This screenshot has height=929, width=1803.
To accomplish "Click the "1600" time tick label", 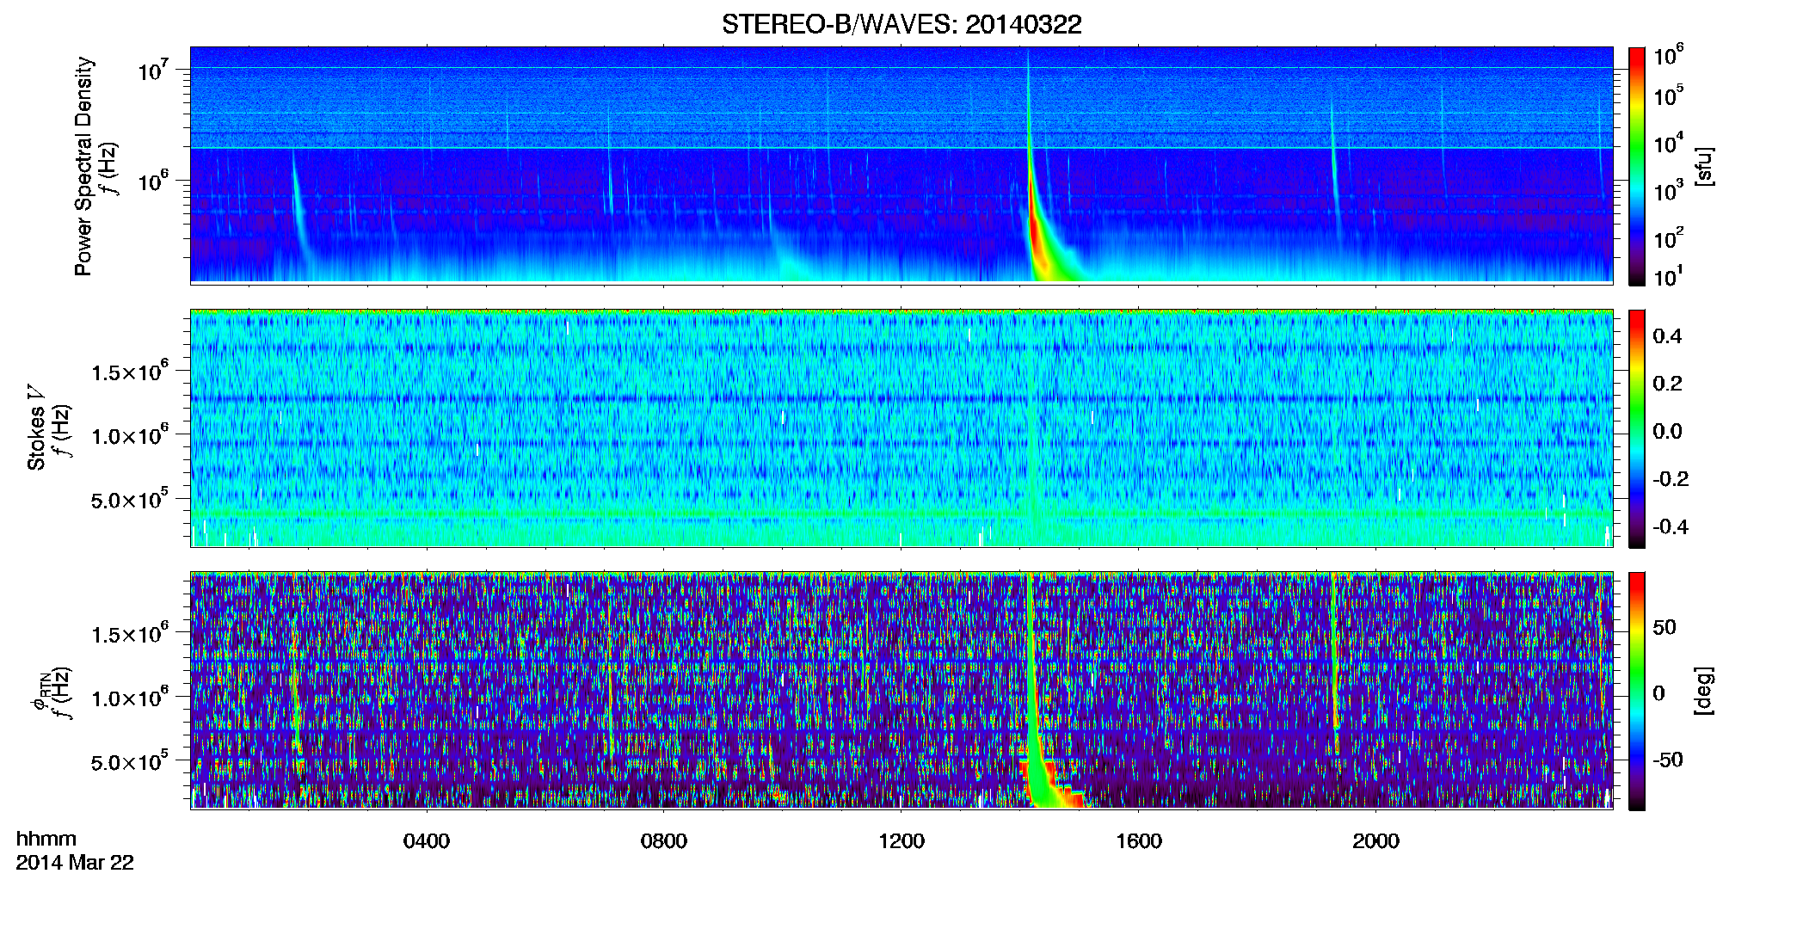I will pyautogui.click(x=1139, y=841).
